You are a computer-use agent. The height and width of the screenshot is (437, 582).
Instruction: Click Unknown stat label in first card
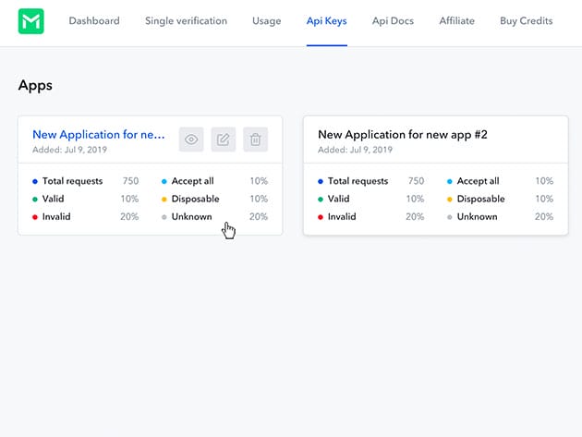click(191, 217)
